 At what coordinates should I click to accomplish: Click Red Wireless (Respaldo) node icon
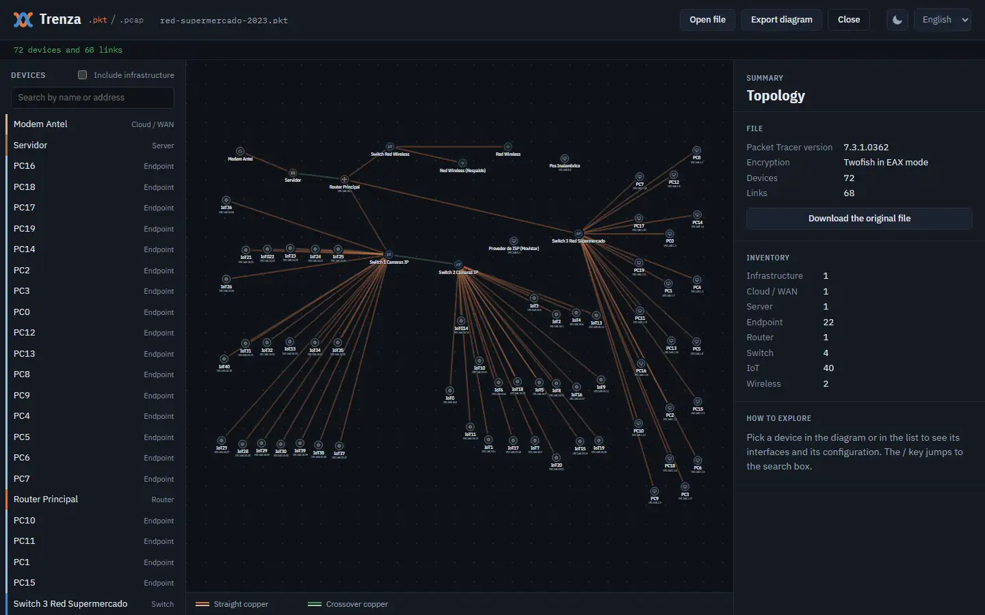tap(462, 163)
